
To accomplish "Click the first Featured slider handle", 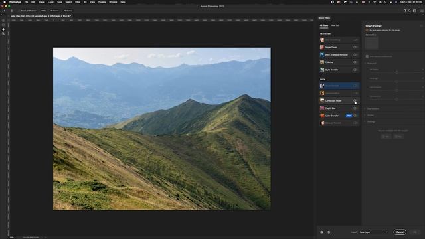I will (x=396, y=72).
